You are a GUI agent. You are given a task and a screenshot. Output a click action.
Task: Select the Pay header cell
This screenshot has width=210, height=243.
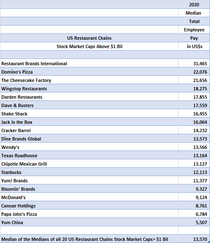pos(194,38)
